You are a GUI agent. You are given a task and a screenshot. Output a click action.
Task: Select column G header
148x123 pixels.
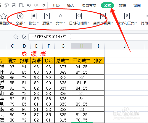pos(63,46)
